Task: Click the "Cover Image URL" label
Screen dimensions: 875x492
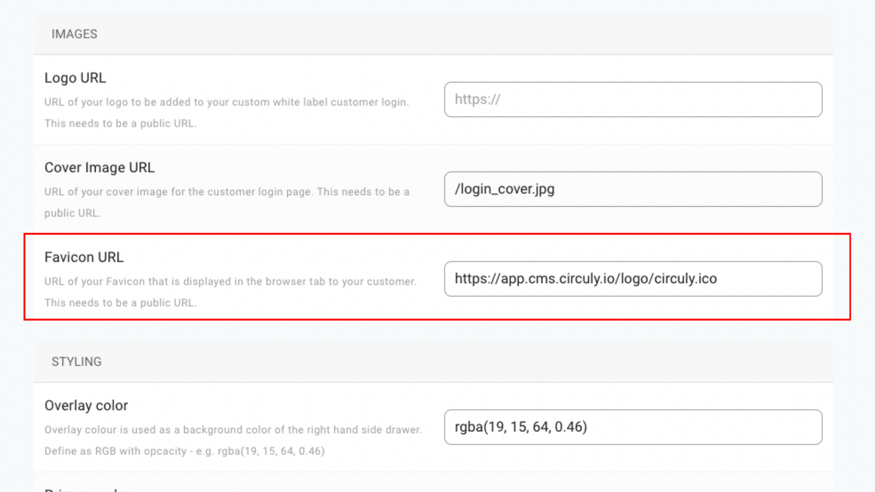Action: click(100, 167)
